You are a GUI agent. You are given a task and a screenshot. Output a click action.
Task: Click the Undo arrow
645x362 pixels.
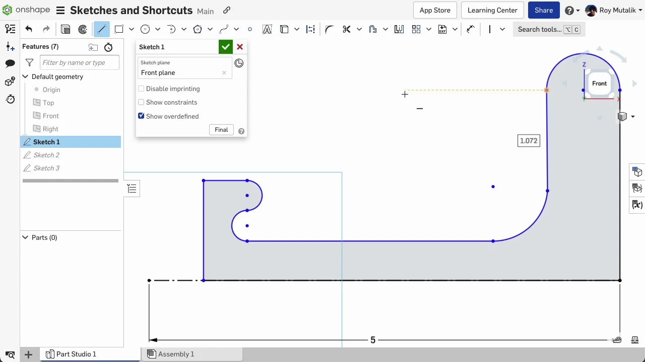pyautogui.click(x=29, y=29)
